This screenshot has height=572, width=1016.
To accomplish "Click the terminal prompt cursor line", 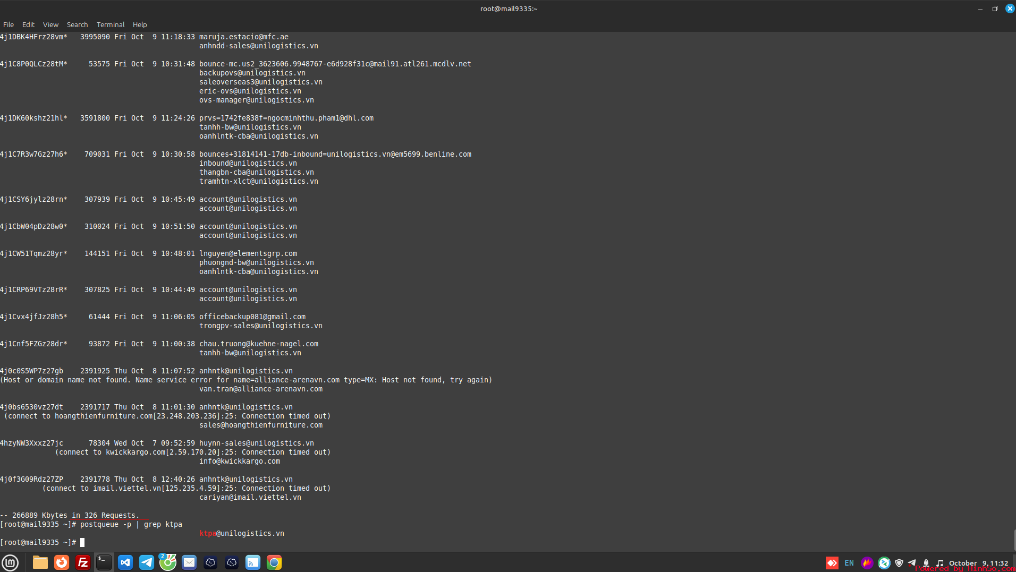I will click(43, 542).
